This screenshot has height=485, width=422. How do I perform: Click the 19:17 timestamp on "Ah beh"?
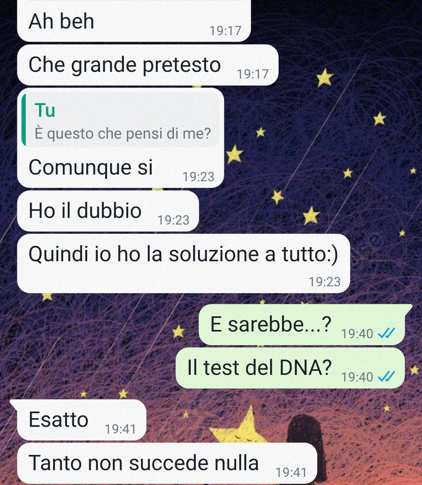225,30
